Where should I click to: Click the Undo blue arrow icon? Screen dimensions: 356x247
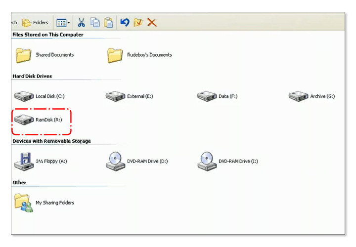(x=125, y=22)
